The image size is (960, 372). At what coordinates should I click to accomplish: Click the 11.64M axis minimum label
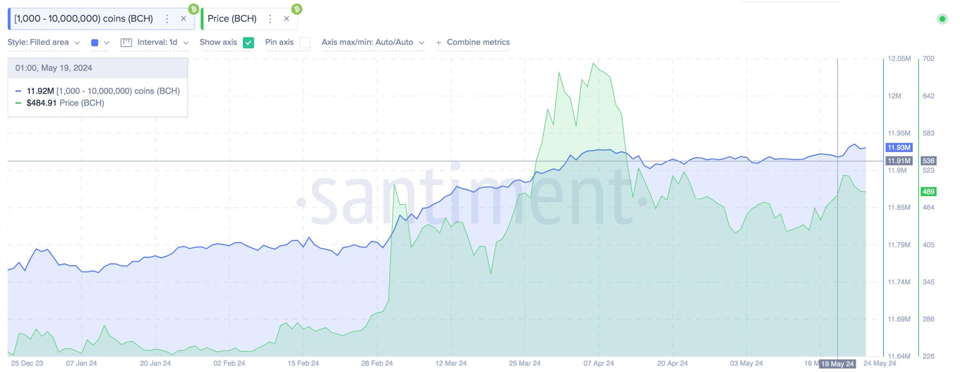pyautogui.click(x=899, y=356)
